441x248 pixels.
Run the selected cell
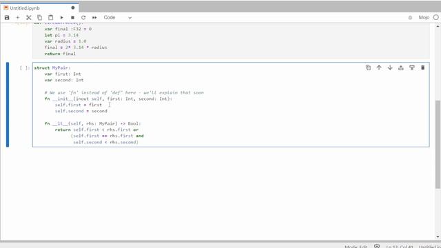(x=61, y=17)
